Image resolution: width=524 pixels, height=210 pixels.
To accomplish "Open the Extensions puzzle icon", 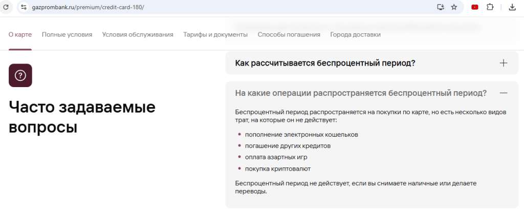I will [490, 7].
